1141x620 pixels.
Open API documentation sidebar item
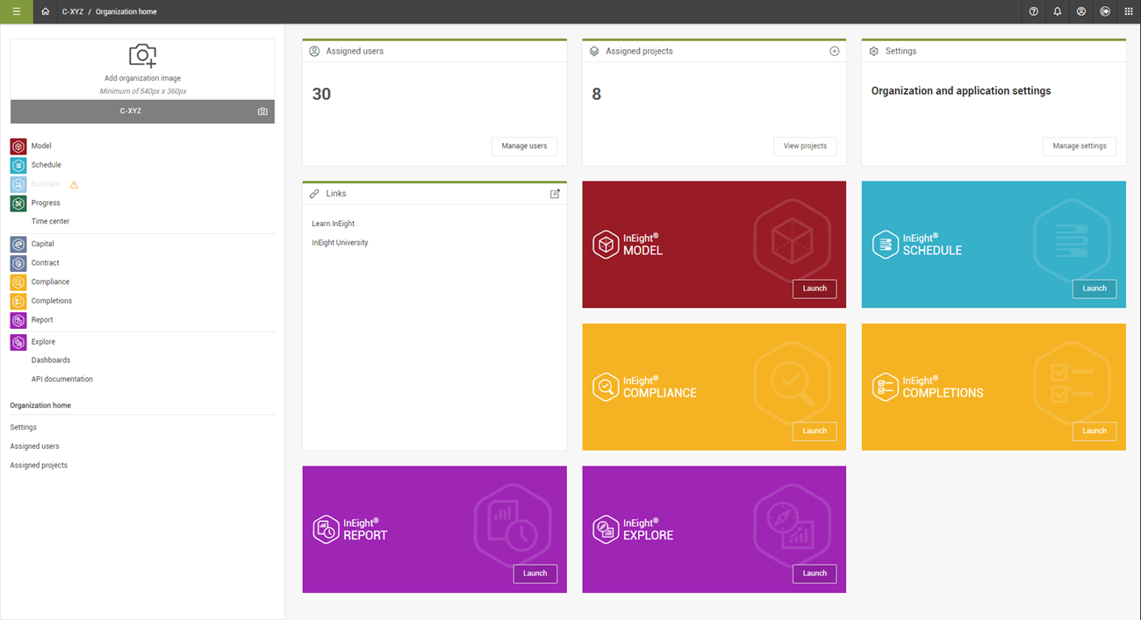[x=61, y=380]
